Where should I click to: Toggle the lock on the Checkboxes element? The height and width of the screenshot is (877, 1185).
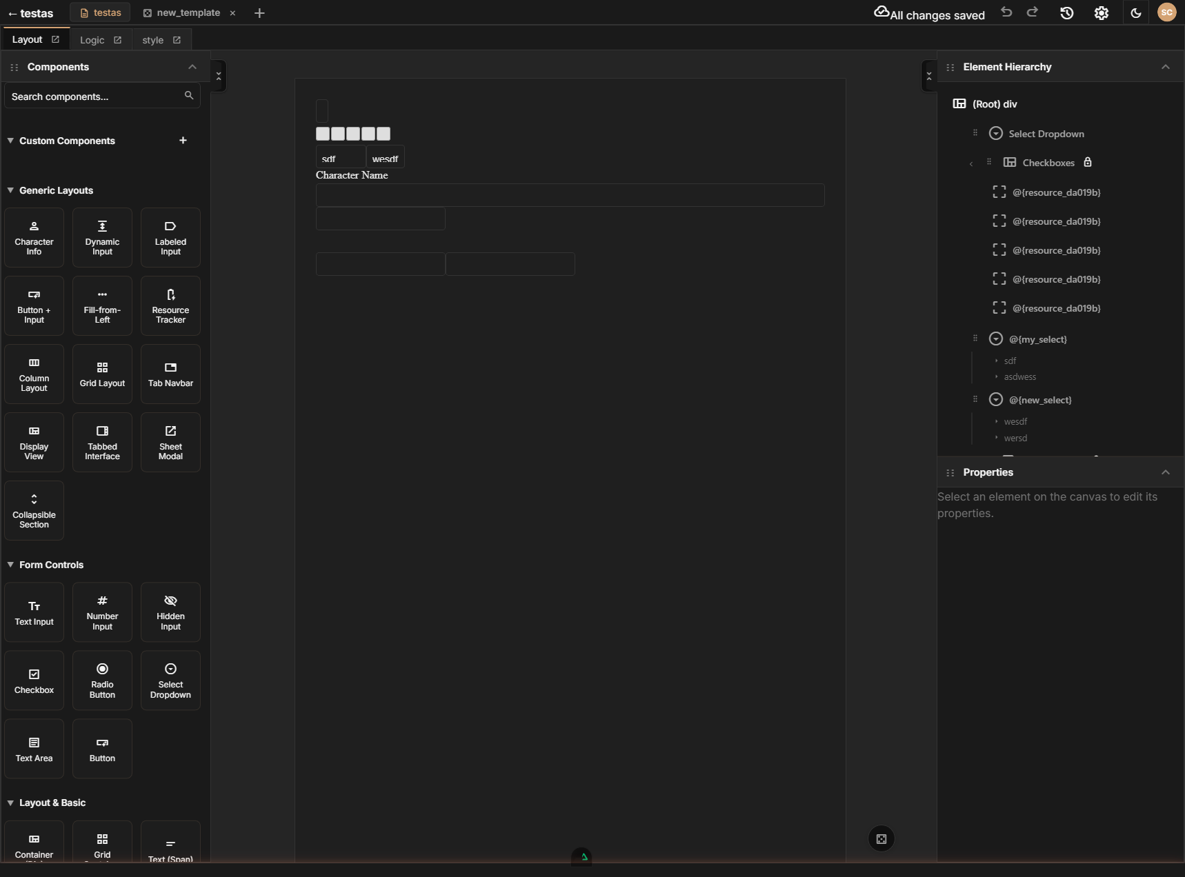1088,162
